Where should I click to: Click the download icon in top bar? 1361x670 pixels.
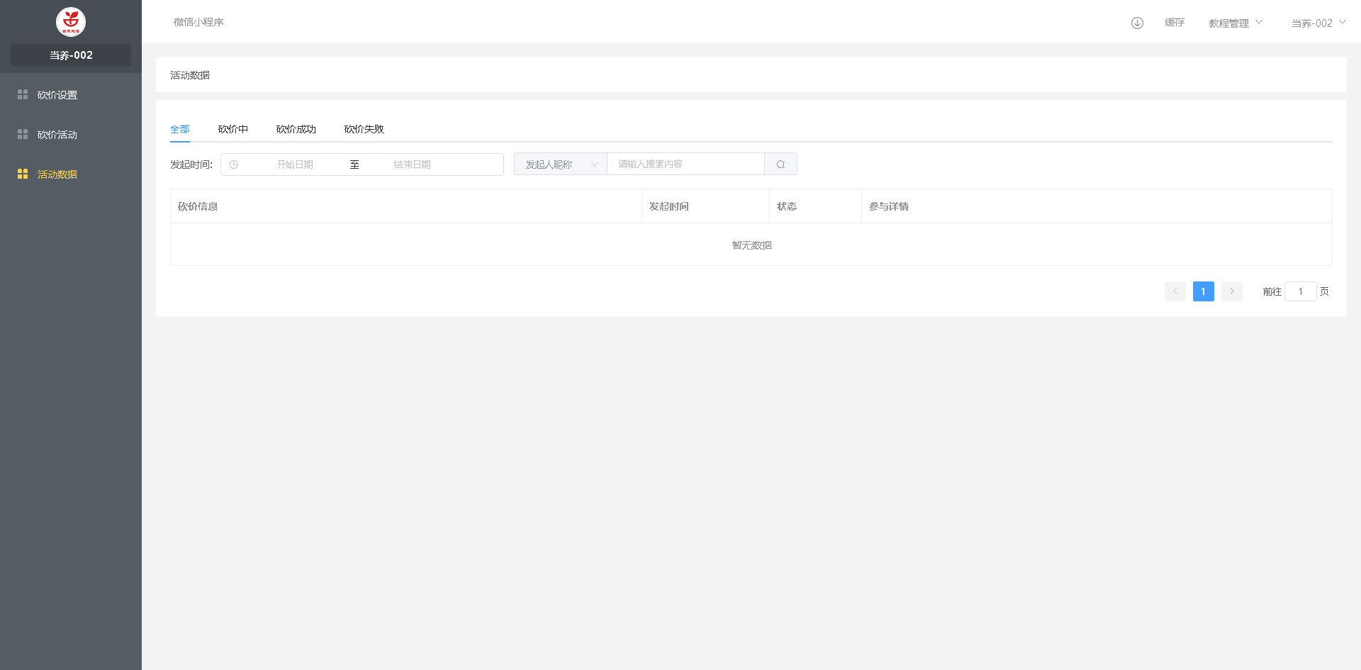click(1137, 23)
